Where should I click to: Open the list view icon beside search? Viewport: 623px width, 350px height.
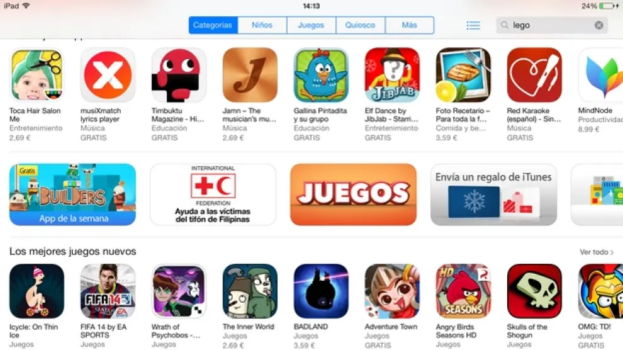point(473,25)
